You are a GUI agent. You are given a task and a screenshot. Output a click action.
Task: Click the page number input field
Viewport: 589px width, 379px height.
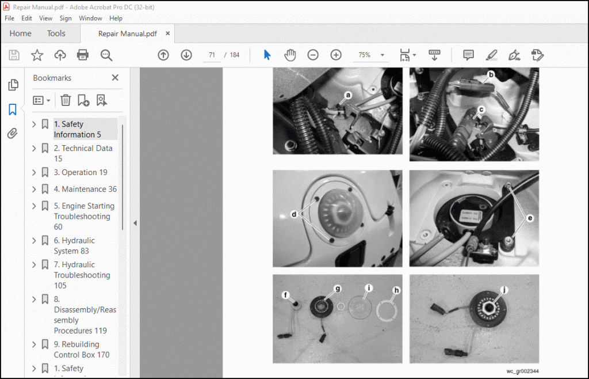pyautogui.click(x=212, y=55)
